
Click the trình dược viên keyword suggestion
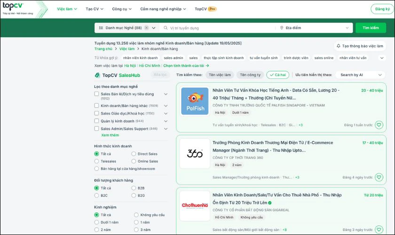[x=296, y=58]
